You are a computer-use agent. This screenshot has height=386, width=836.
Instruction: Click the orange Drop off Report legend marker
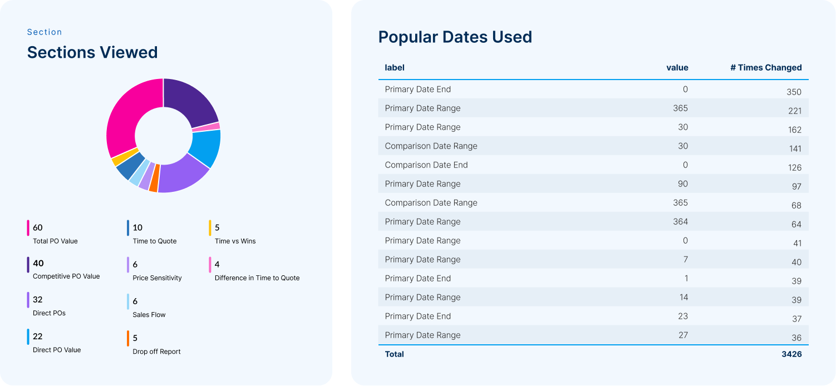(x=128, y=338)
